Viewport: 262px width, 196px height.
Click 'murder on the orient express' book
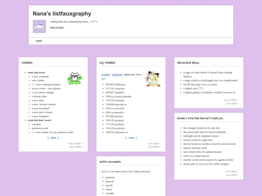click(x=208, y=160)
